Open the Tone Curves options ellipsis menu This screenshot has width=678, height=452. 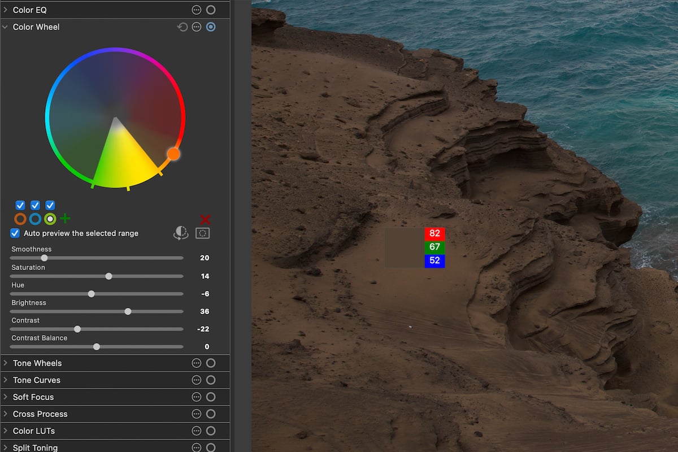pos(195,380)
